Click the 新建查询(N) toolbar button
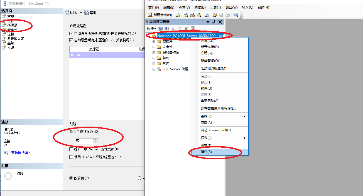Screen dimensions: 363x196 [x=160, y=15]
